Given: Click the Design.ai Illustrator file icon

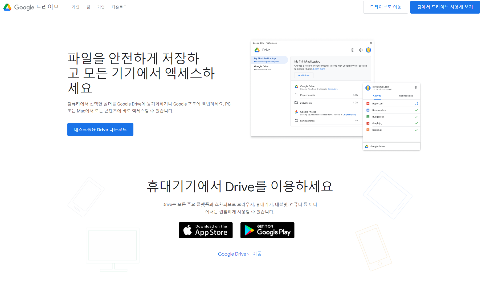Looking at the screenshot, I should [368, 130].
